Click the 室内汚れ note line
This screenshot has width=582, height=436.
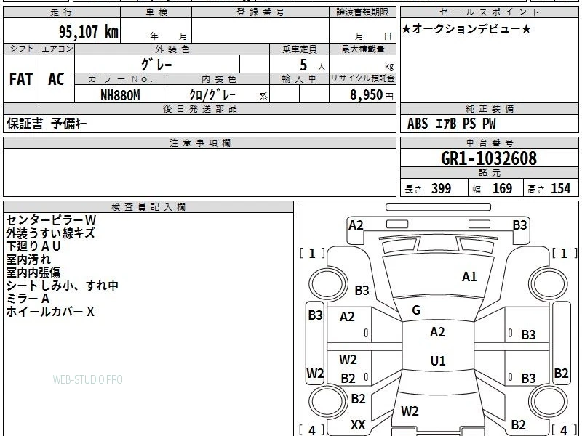(28, 259)
